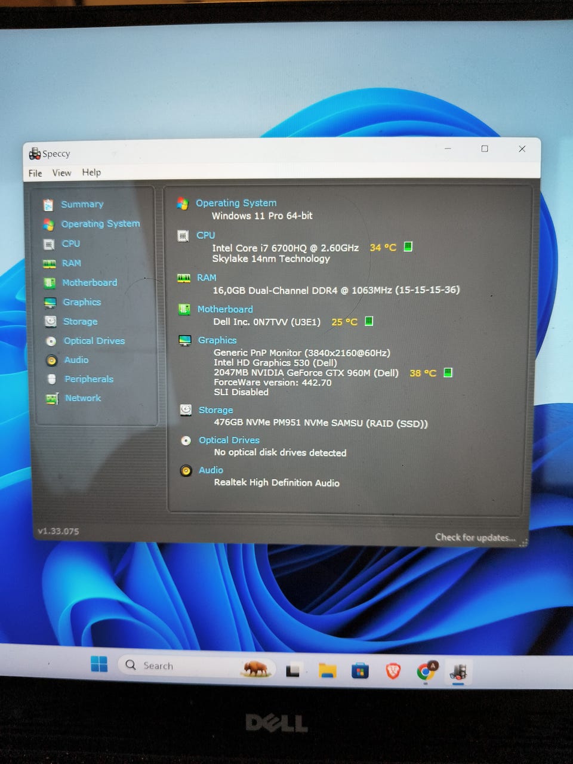
Task: Click the Speccy title bar app icon
Action: pyautogui.click(x=35, y=154)
